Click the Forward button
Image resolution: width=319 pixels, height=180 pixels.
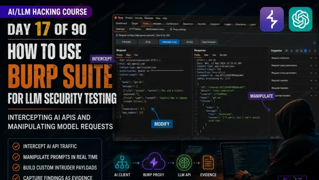click(x=126, y=42)
